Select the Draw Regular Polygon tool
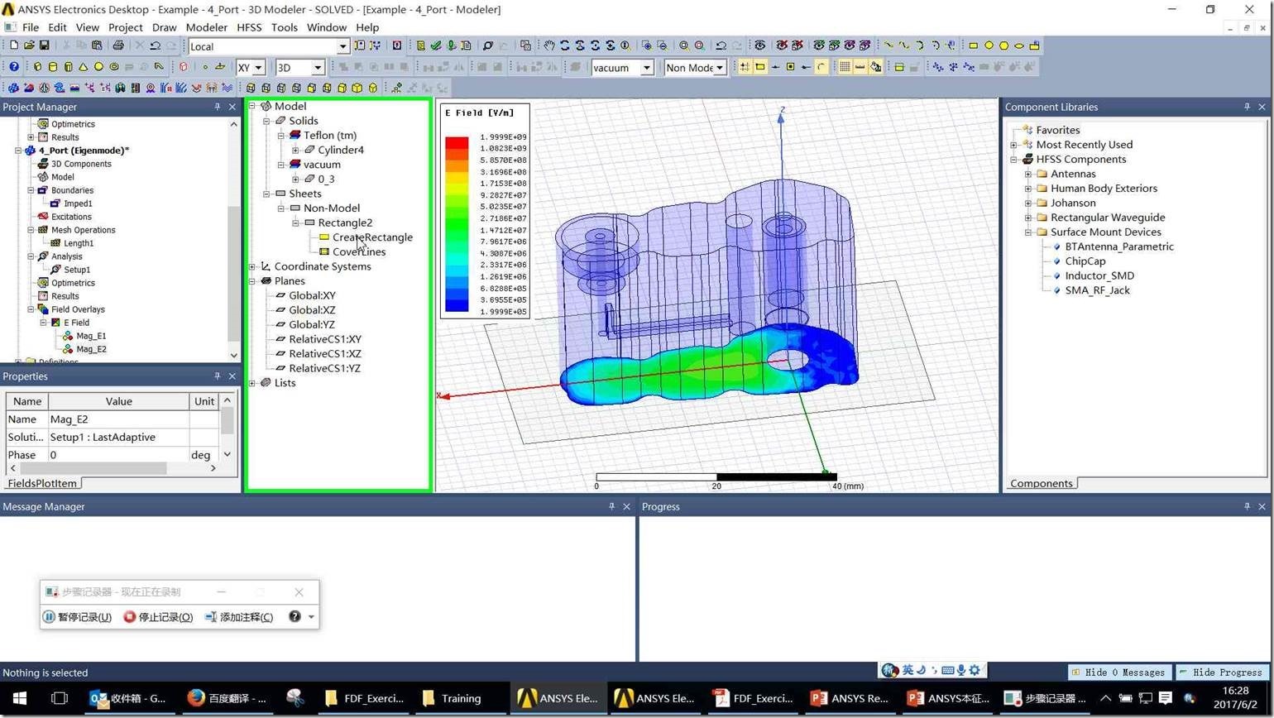This screenshot has height=718, width=1274. tap(1003, 45)
